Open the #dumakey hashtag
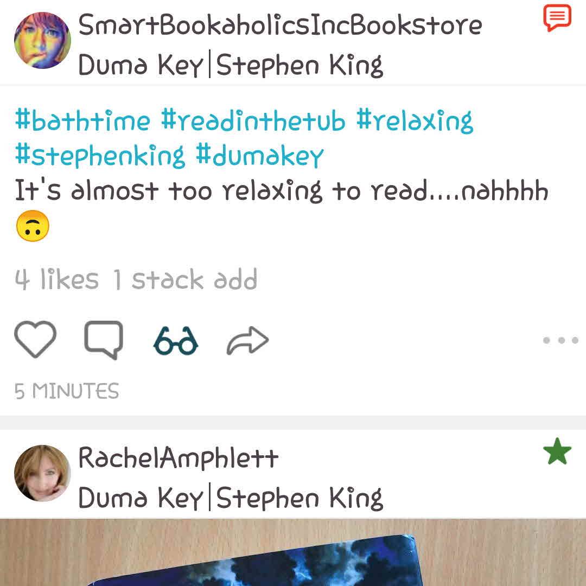Image resolution: width=586 pixels, height=586 pixels. 260,156
